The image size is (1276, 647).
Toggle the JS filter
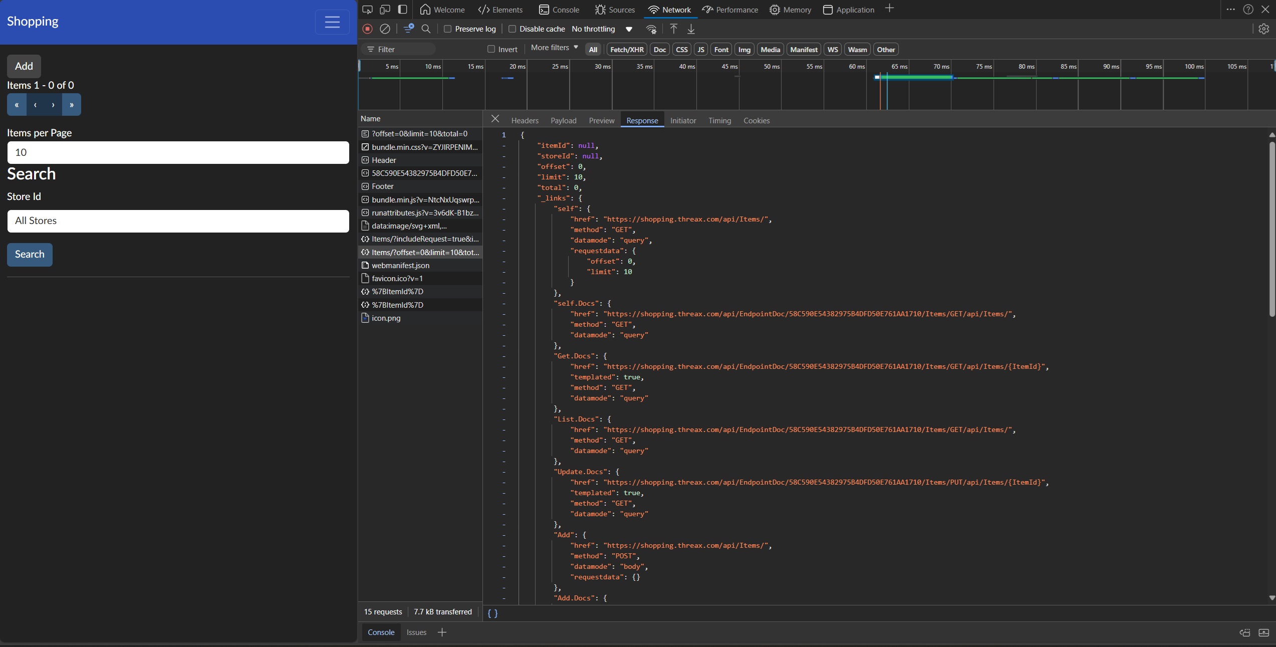[x=701, y=50]
